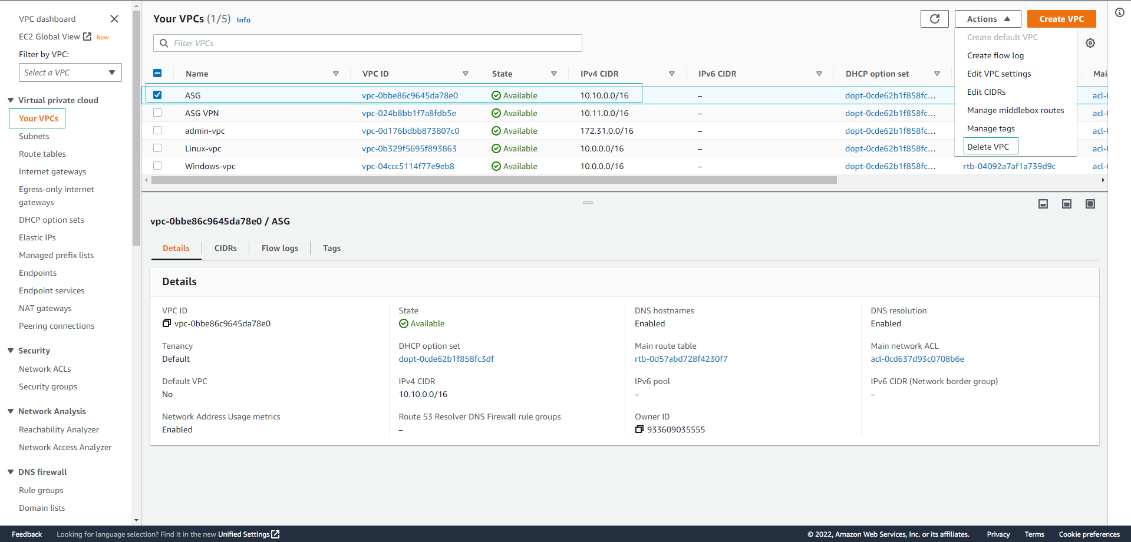Sort by State column arrow
This screenshot has width=1131, height=542.
tap(554, 74)
